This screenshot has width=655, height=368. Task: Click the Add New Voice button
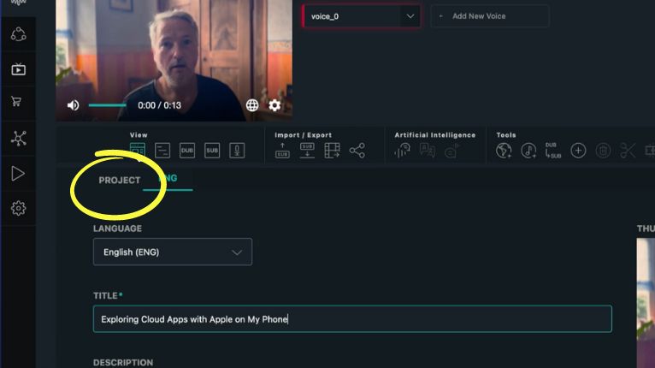[x=489, y=16]
